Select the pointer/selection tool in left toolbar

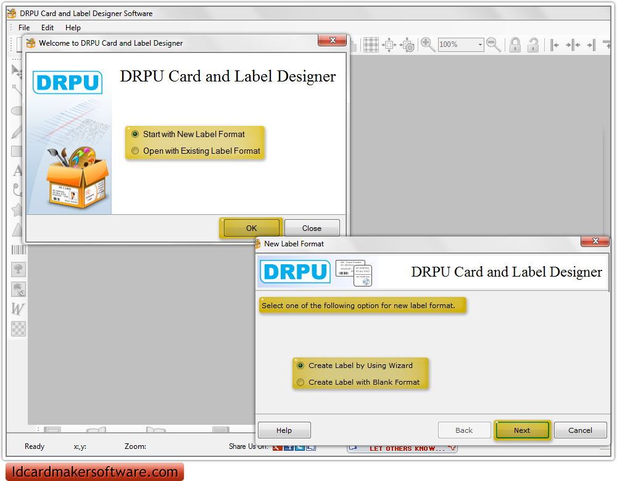click(x=16, y=71)
